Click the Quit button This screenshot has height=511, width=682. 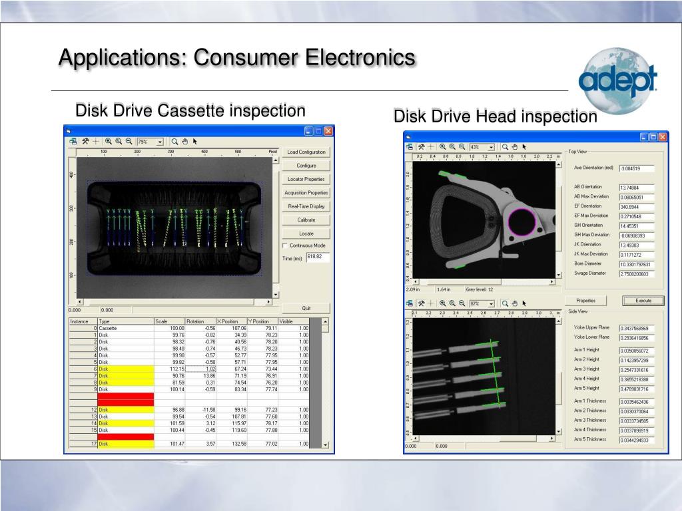(306, 308)
